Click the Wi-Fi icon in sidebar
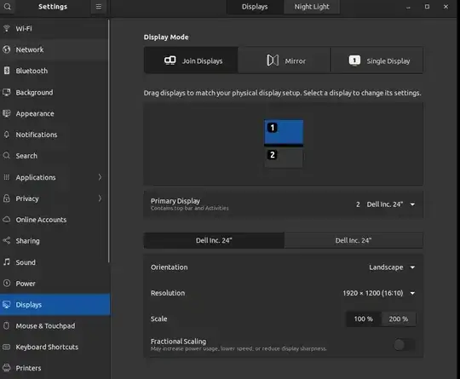The height and width of the screenshot is (379, 460). 7,28
